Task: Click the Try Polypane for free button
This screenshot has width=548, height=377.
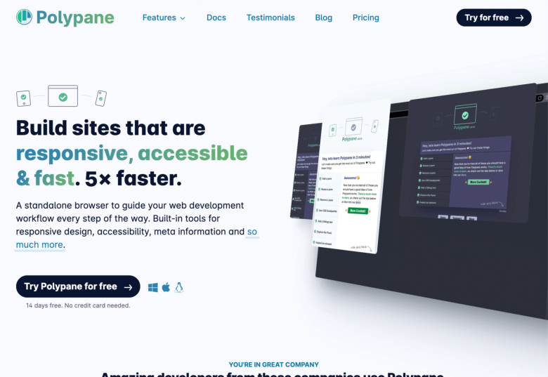Action: 78,286
